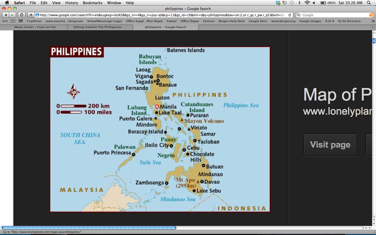Open the B of A bookmark

pos(330,21)
